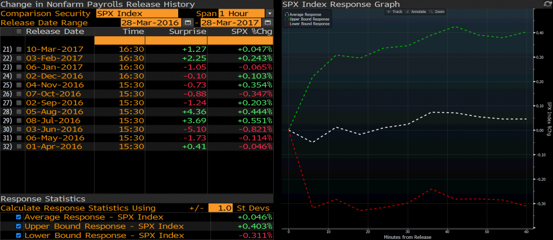
Task: Check the 08-Jul-2016 release row checkbox
Action: click(19, 120)
